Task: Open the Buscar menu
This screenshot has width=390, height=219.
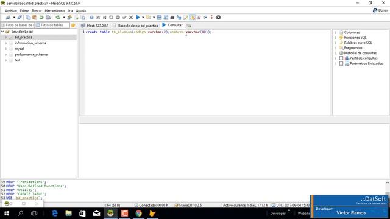Action: pyautogui.click(x=37, y=11)
